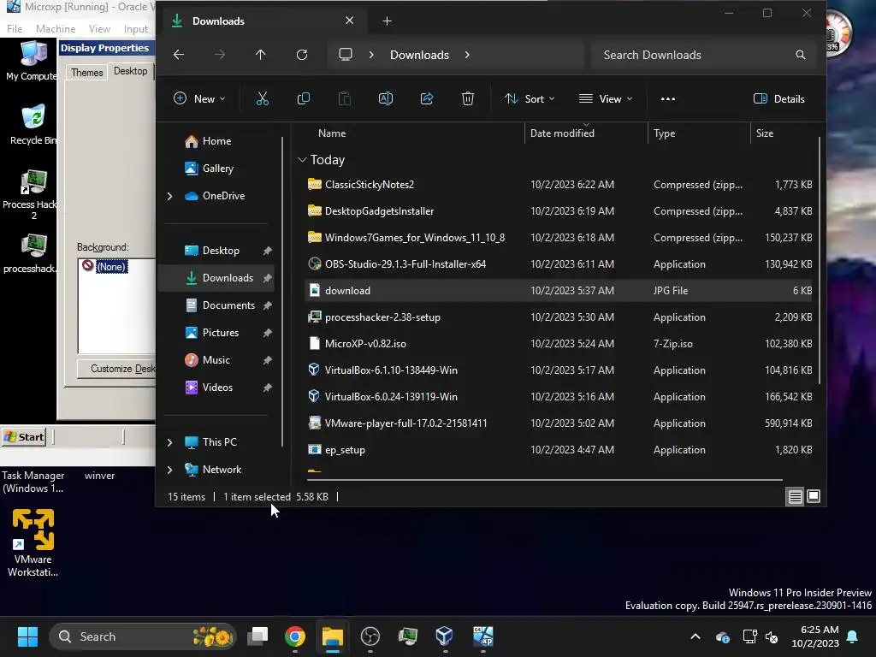
Task: Open Machine menu in VirtualBox window
Action: point(56,28)
